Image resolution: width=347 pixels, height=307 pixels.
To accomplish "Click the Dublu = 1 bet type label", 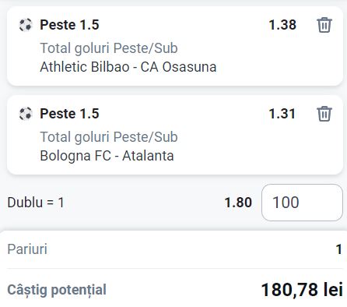I will click(x=36, y=203).
